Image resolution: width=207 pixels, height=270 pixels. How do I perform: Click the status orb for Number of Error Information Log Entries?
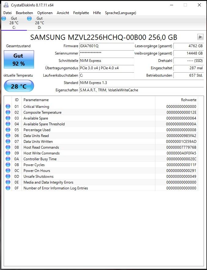(x=8, y=188)
